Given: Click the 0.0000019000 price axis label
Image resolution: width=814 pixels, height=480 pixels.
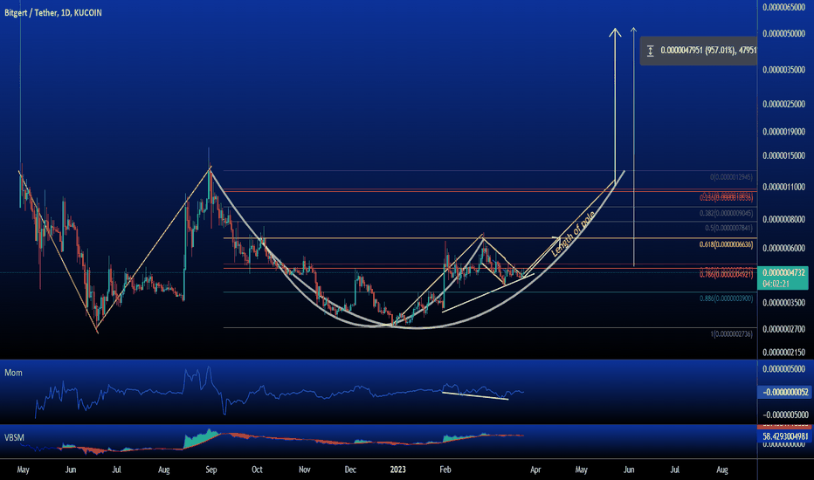Looking at the screenshot, I should pos(784,132).
